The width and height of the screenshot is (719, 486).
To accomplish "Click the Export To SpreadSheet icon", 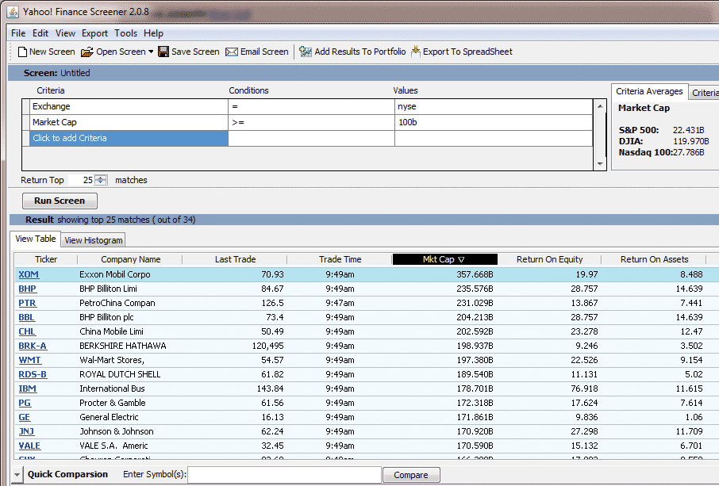I will (415, 52).
